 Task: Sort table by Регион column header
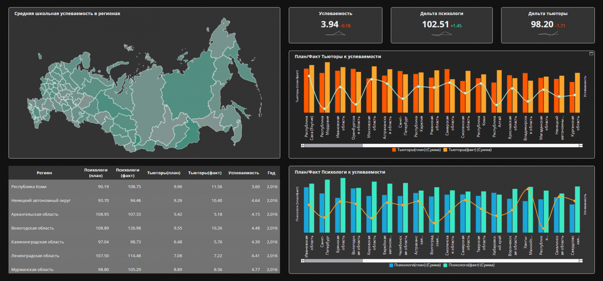tap(44, 173)
